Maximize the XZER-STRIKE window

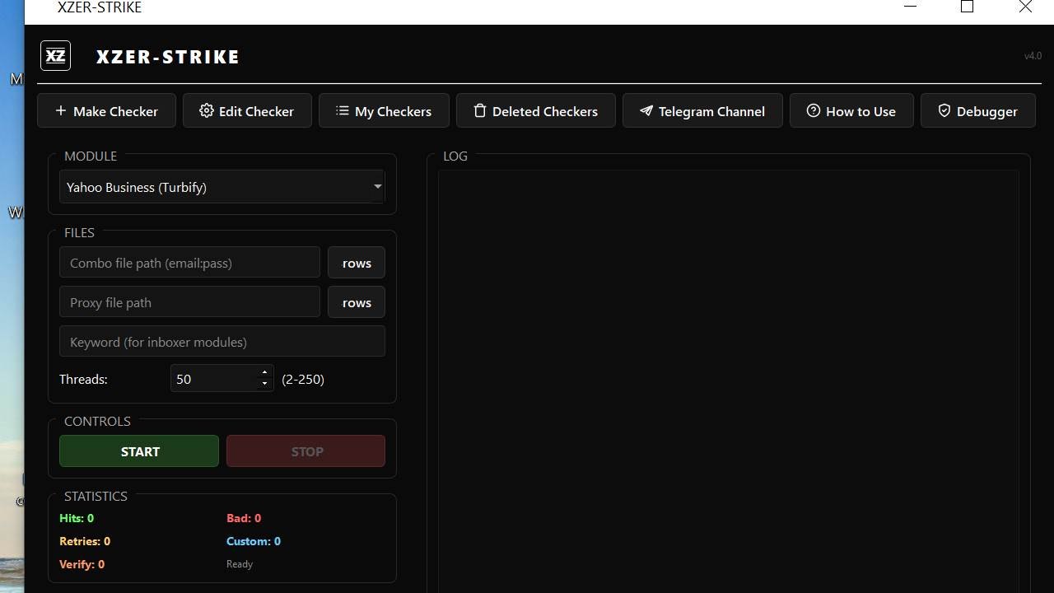[x=968, y=7]
